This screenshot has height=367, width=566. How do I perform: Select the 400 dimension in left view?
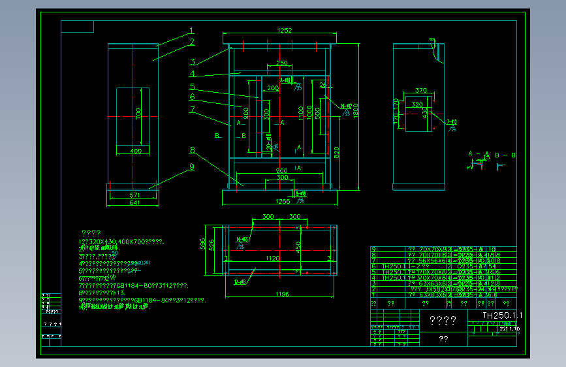(x=136, y=151)
